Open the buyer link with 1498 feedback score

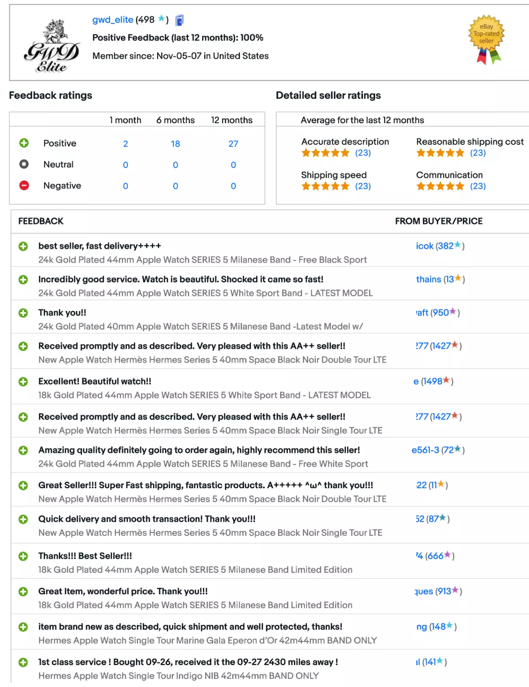click(416, 381)
